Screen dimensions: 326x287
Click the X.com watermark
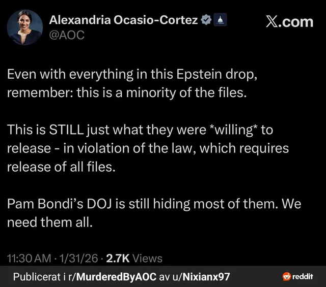[x=290, y=22]
